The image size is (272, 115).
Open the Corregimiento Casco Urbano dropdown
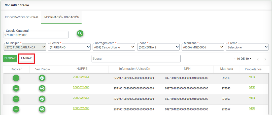pyautogui.click(x=114, y=47)
